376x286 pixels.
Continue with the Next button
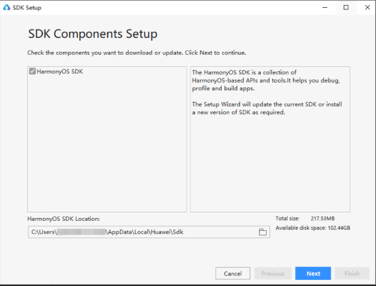pos(313,274)
